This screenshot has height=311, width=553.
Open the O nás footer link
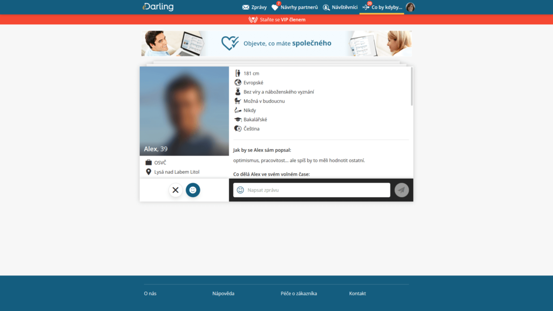[x=150, y=293]
